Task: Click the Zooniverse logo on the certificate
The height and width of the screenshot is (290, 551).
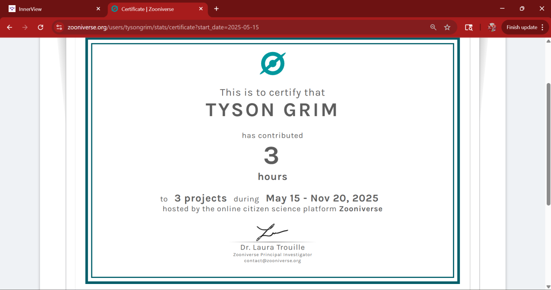Action: click(x=272, y=64)
